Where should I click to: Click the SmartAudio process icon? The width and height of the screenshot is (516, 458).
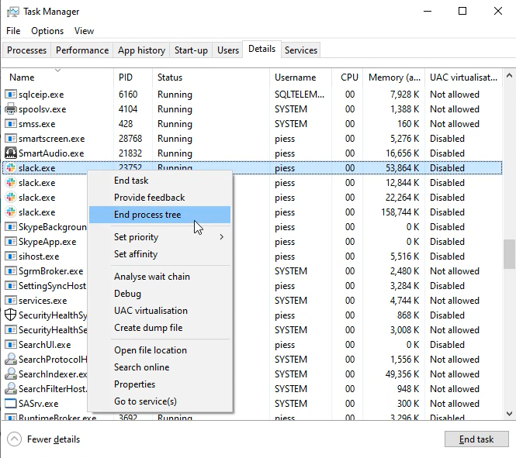[x=11, y=153]
